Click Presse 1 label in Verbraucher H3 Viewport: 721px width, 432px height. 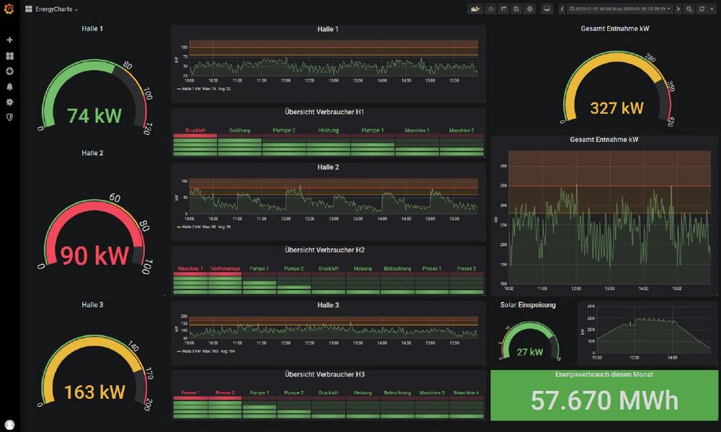(x=190, y=393)
